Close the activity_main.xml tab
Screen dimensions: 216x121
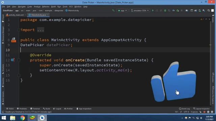click(x=26, y=15)
